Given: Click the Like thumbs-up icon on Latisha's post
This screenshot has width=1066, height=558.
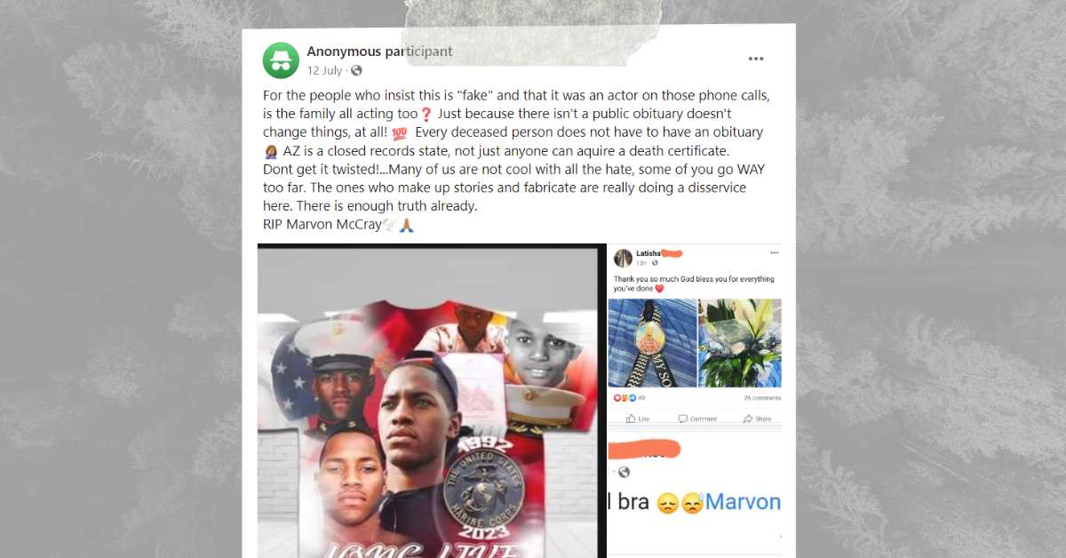Looking at the screenshot, I should click(631, 418).
